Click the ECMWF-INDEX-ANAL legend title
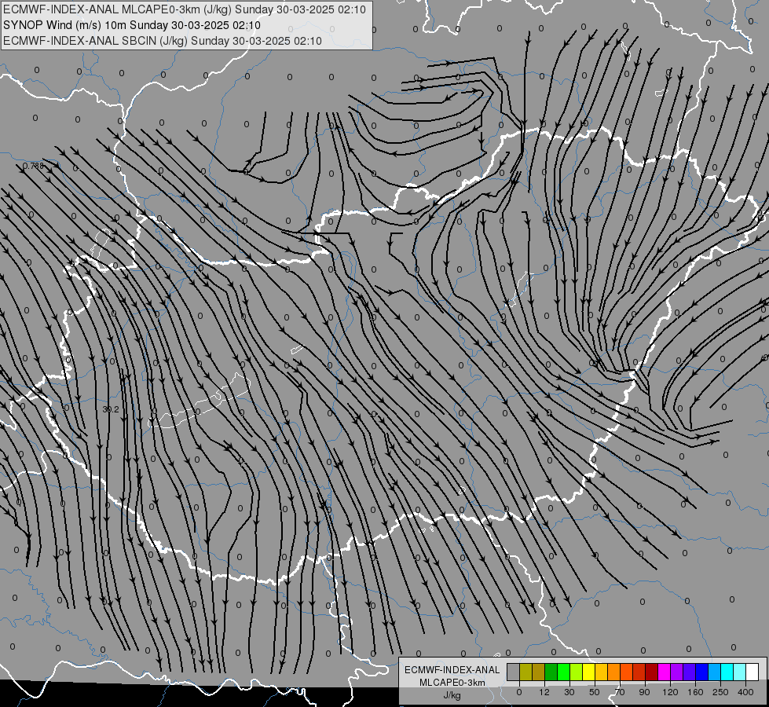769x707 pixels. pos(452,670)
